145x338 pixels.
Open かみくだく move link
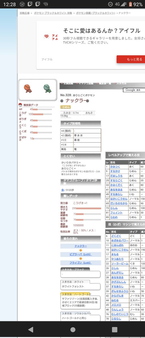117,185
